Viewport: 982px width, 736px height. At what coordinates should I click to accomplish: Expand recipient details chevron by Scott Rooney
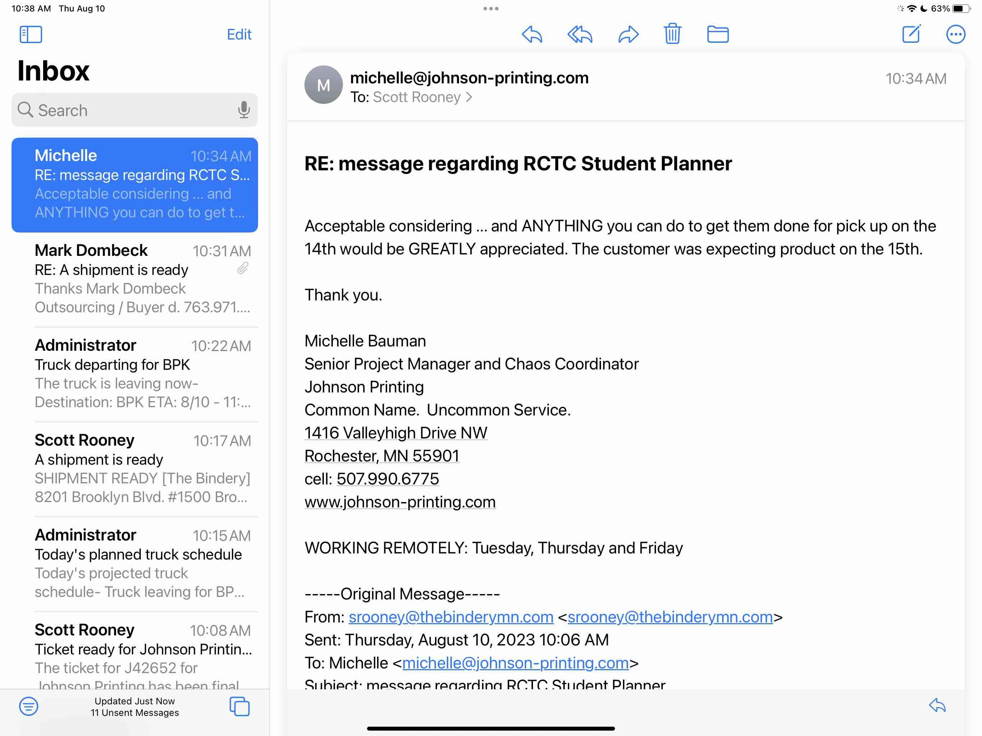click(x=469, y=97)
